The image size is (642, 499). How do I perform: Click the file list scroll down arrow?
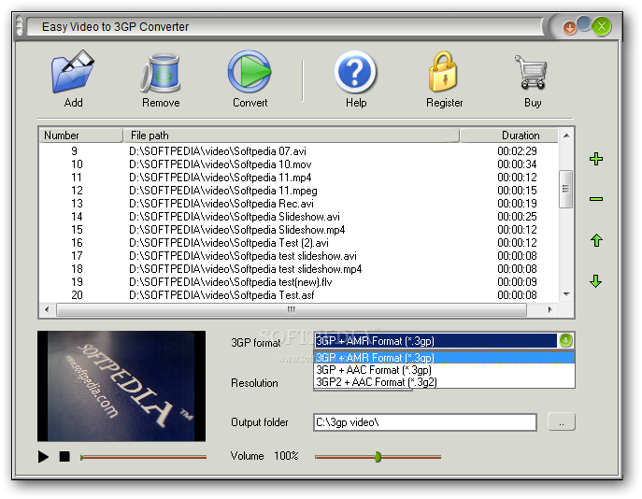[566, 294]
